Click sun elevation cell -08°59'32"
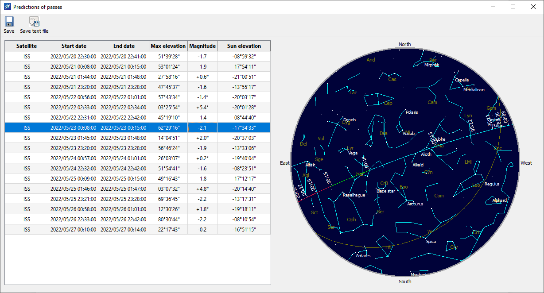This screenshot has height=293, width=544. (x=244, y=56)
